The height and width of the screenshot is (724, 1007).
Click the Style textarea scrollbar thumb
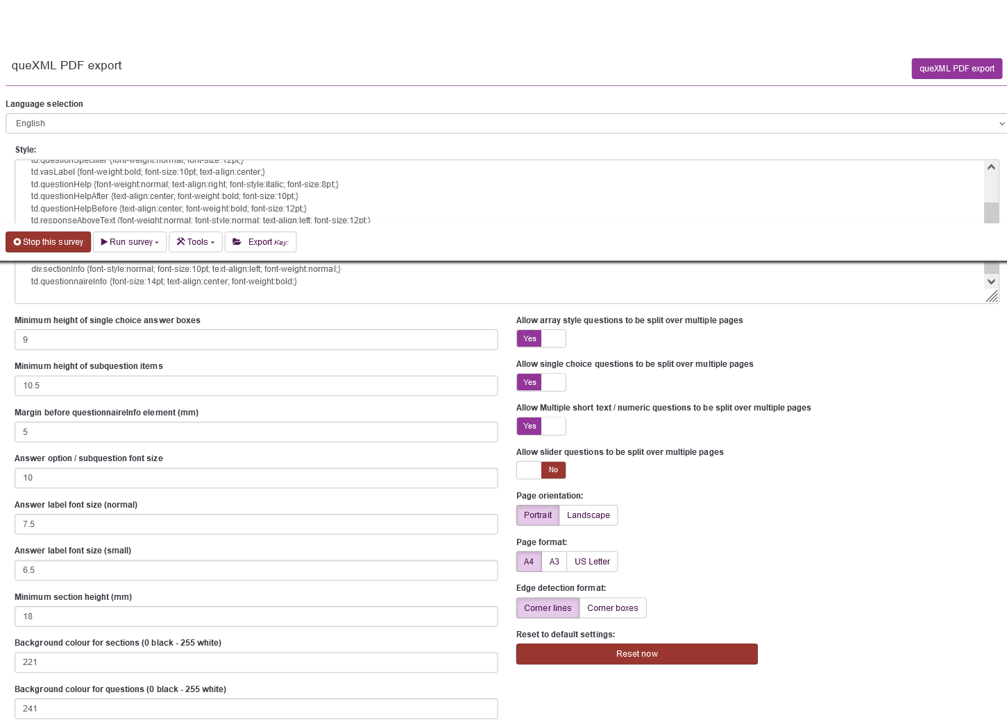pyautogui.click(x=992, y=213)
